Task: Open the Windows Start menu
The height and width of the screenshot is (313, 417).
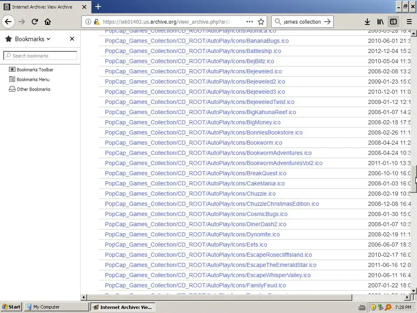Action: pyautogui.click(x=12, y=307)
